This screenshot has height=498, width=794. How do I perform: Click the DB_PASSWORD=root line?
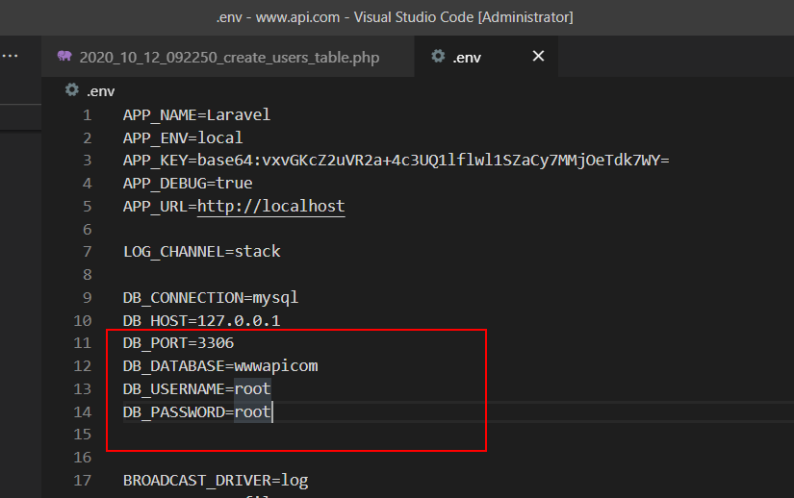point(197,412)
